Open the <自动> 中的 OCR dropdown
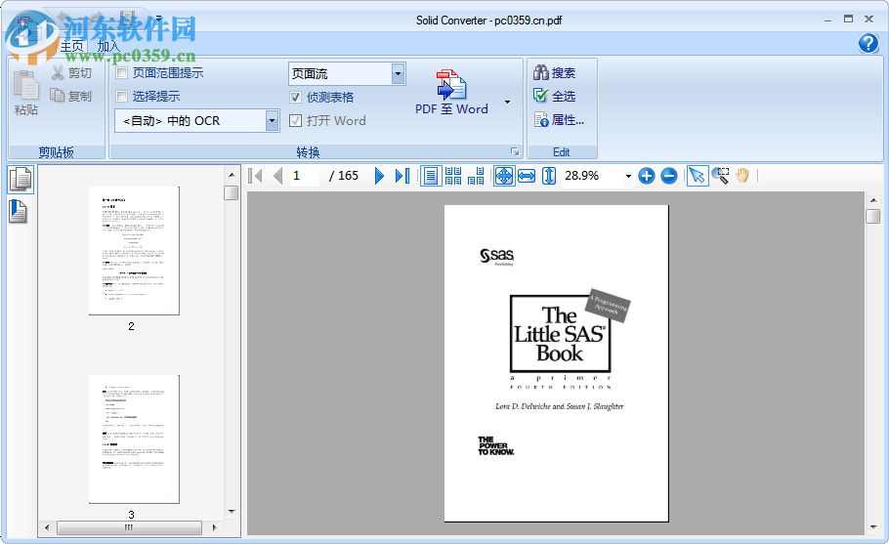 273,120
